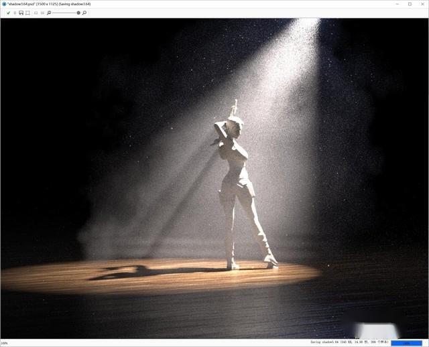Click the green checkmark icon in toolbar
The height and width of the screenshot is (347, 429).
[8, 13]
